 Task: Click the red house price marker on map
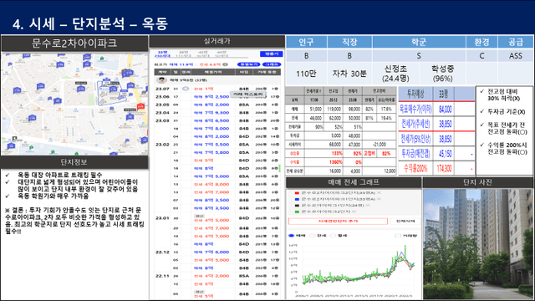(x=140, y=106)
